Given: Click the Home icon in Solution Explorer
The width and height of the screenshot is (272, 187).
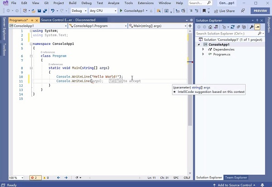Looking at the screenshot, I should click(x=210, y=27).
